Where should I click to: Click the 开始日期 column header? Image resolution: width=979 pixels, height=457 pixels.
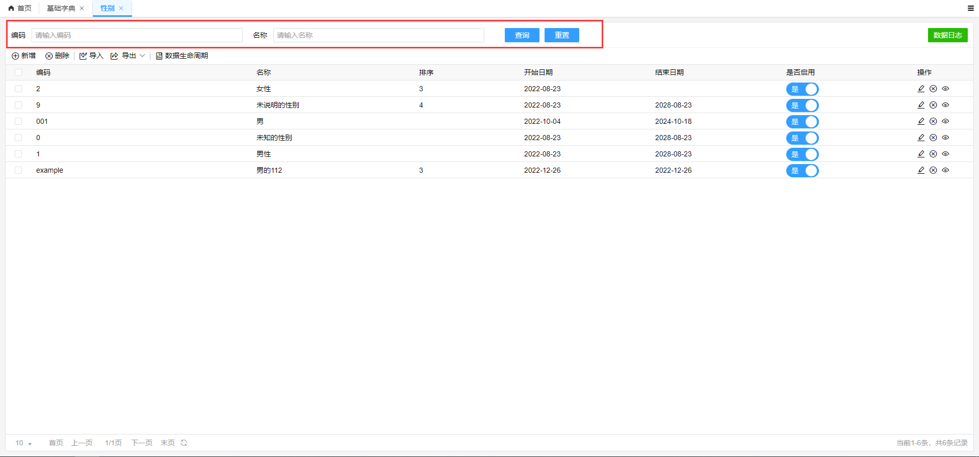538,72
